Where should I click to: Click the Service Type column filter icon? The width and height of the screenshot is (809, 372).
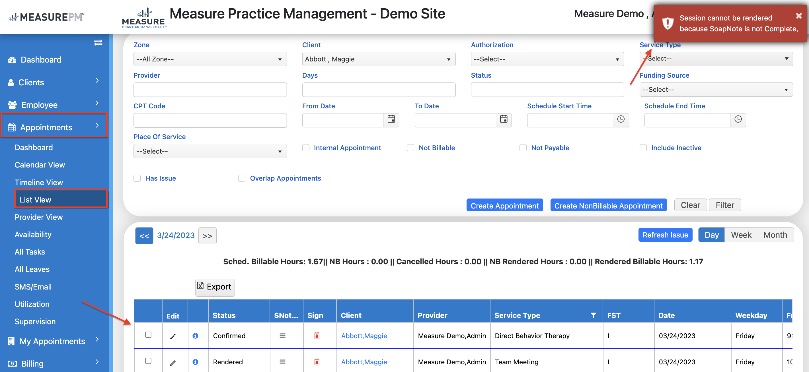[x=593, y=315]
